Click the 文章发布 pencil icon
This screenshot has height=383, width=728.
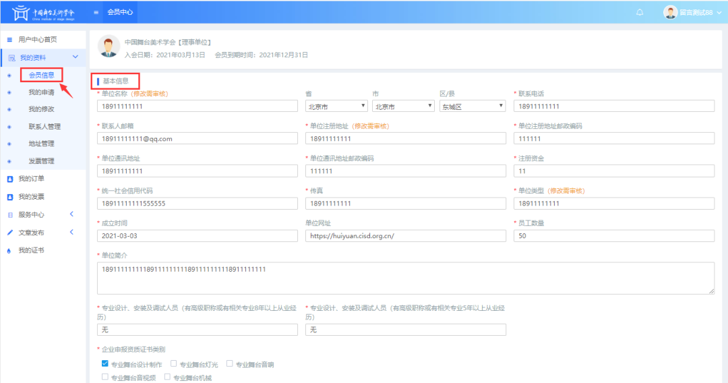10,233
